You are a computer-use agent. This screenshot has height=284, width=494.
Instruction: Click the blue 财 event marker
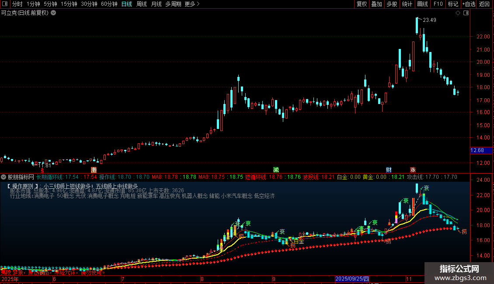389,170
